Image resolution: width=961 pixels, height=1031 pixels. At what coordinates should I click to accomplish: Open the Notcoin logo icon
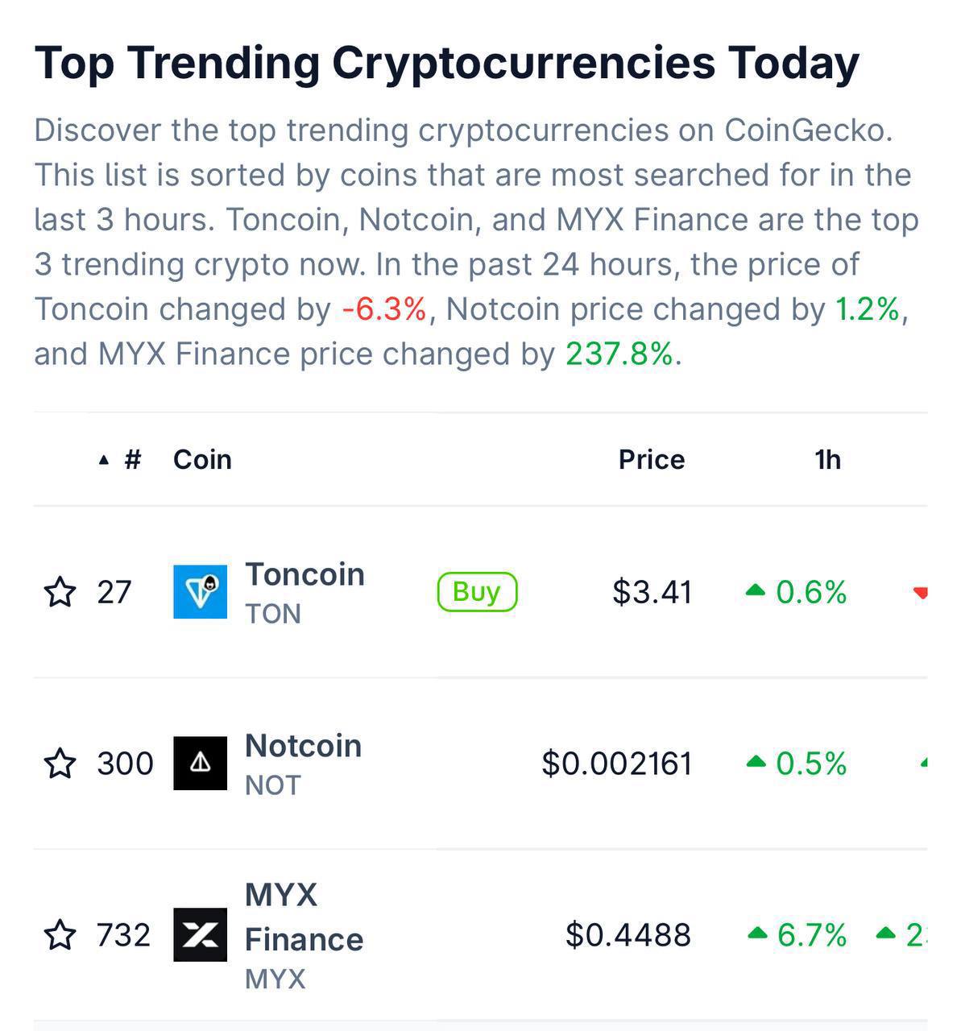coord(201,764)
